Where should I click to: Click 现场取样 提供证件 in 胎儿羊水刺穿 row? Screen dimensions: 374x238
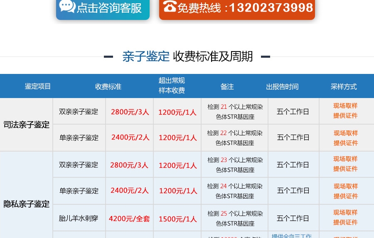pyautogui.click(x=345, y=218)
